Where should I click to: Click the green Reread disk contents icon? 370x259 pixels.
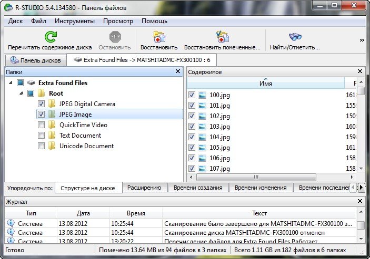[x=50, y=37]
